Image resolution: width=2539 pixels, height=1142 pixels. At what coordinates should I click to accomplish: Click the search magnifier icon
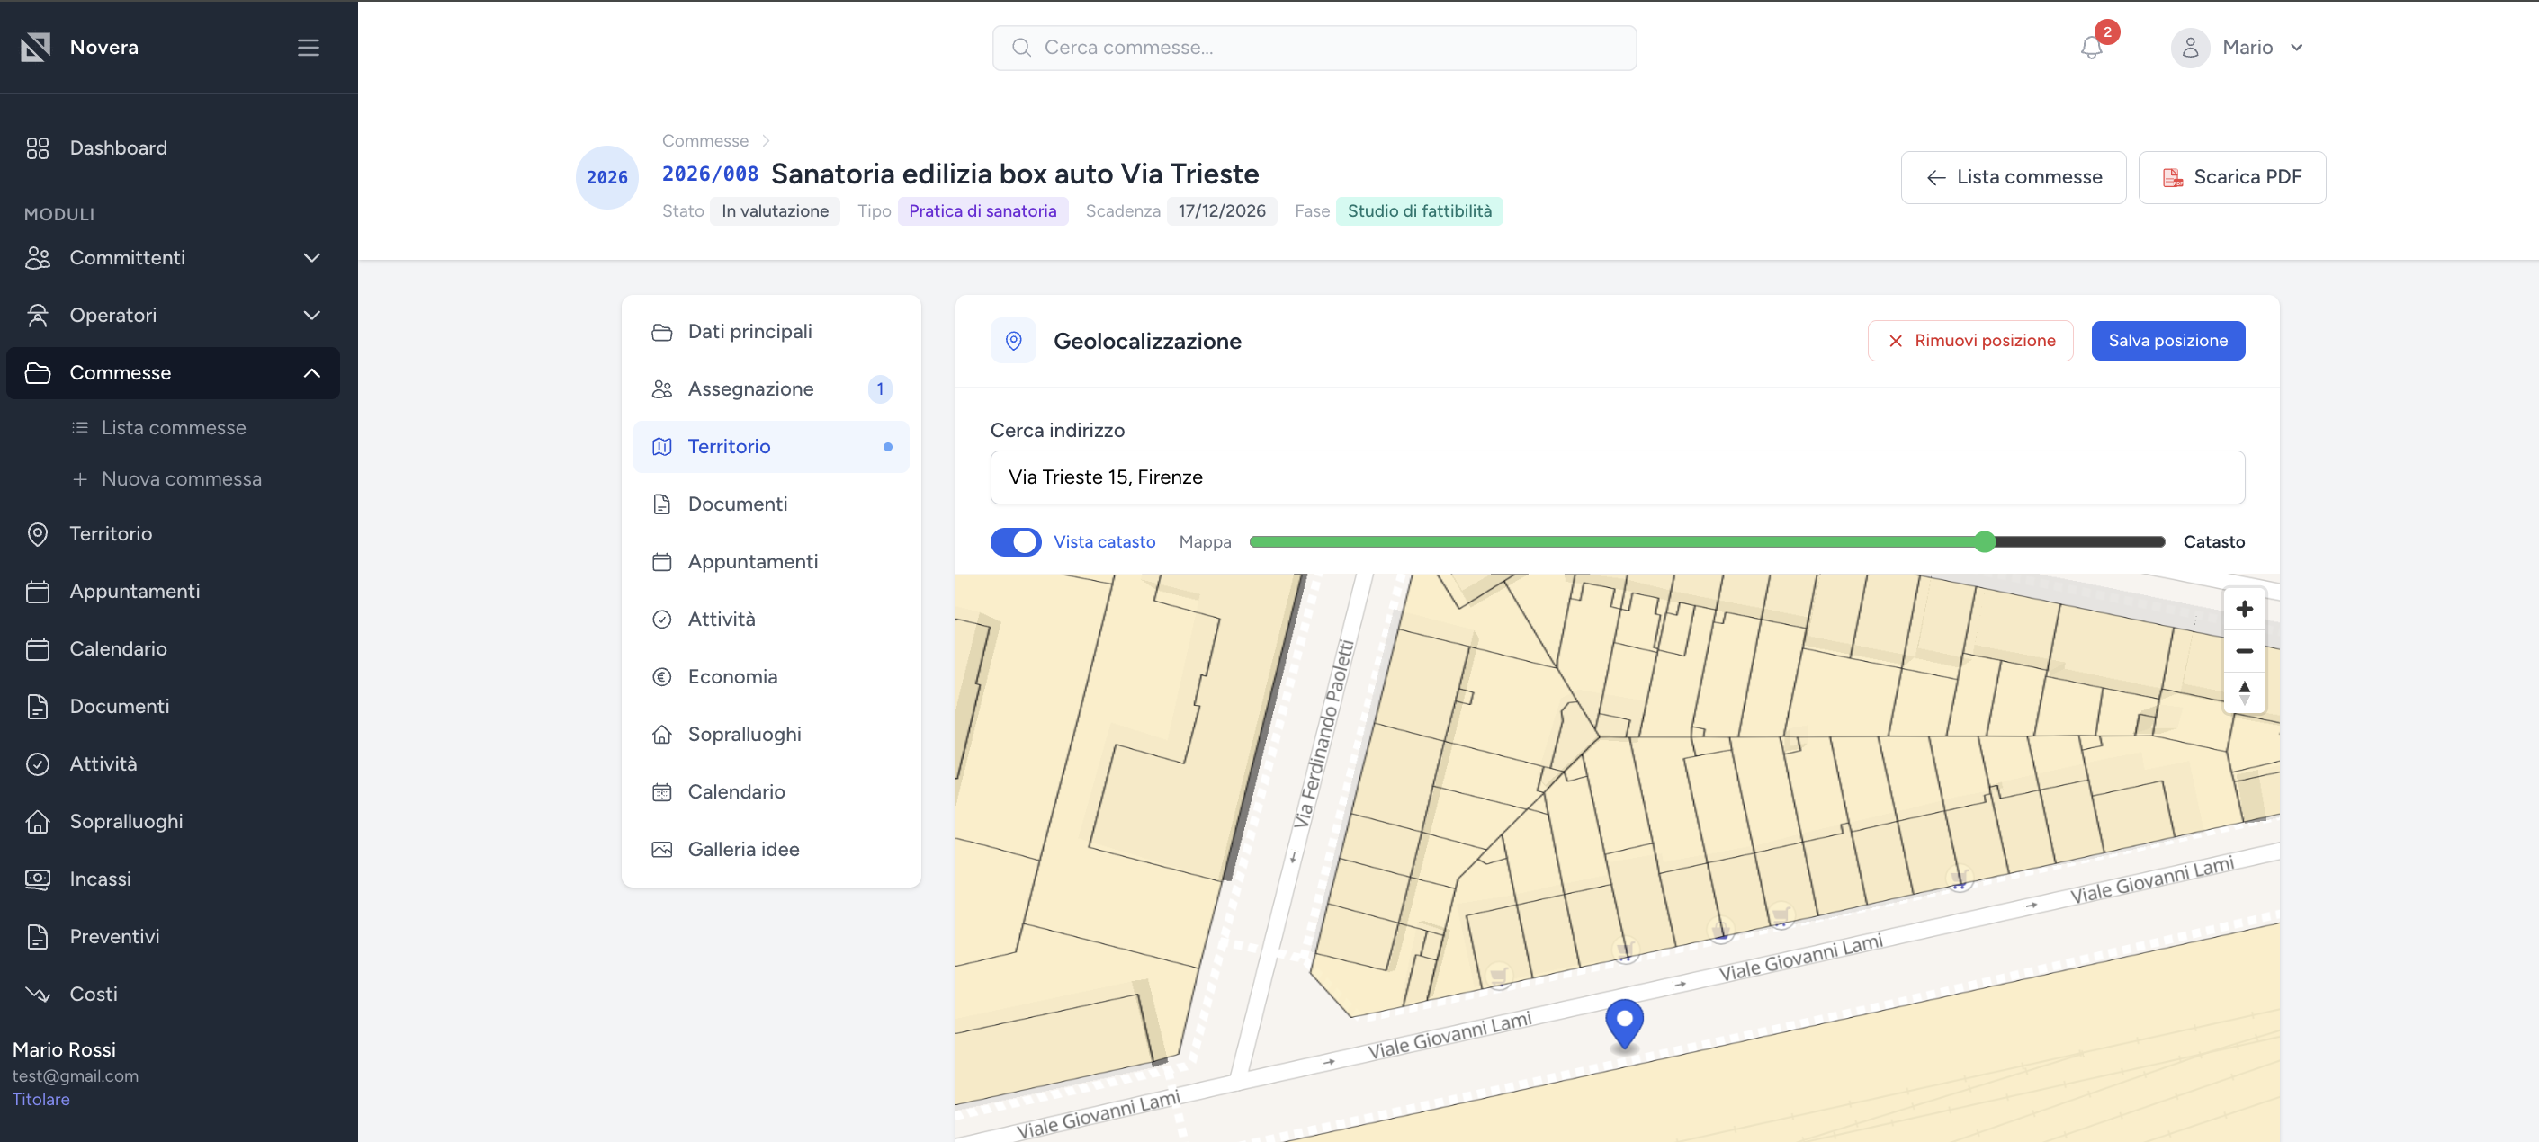point(1021,48)
